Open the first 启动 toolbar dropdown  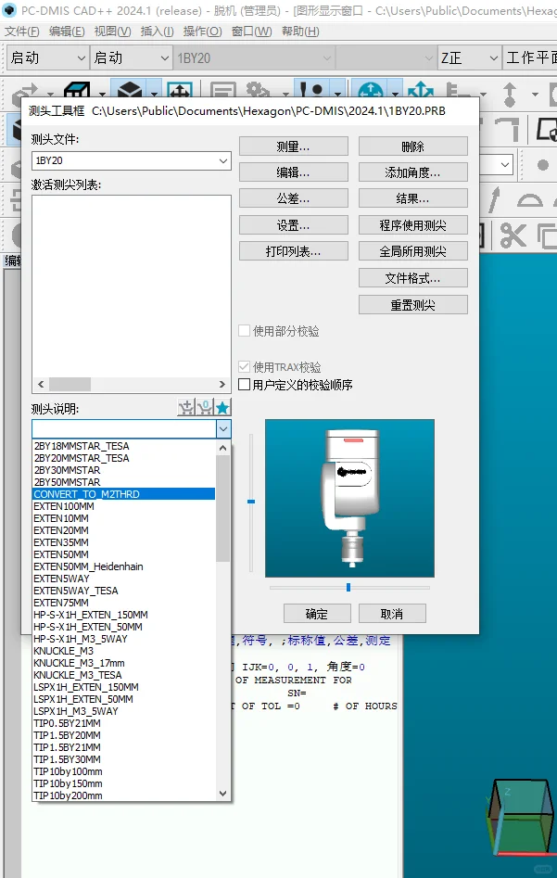click(x=47, y=57)
